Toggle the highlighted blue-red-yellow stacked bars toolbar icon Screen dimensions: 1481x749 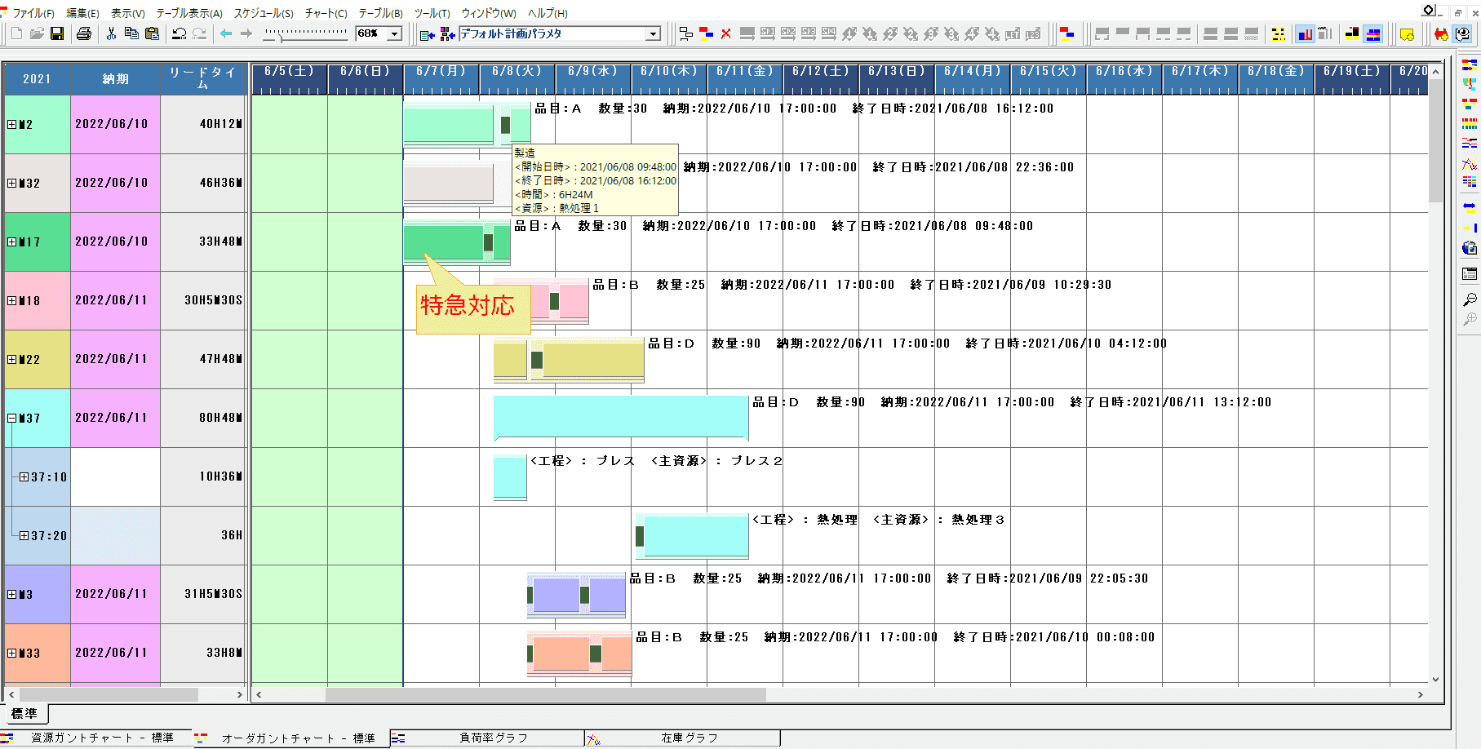click(x=1373, y=34)
